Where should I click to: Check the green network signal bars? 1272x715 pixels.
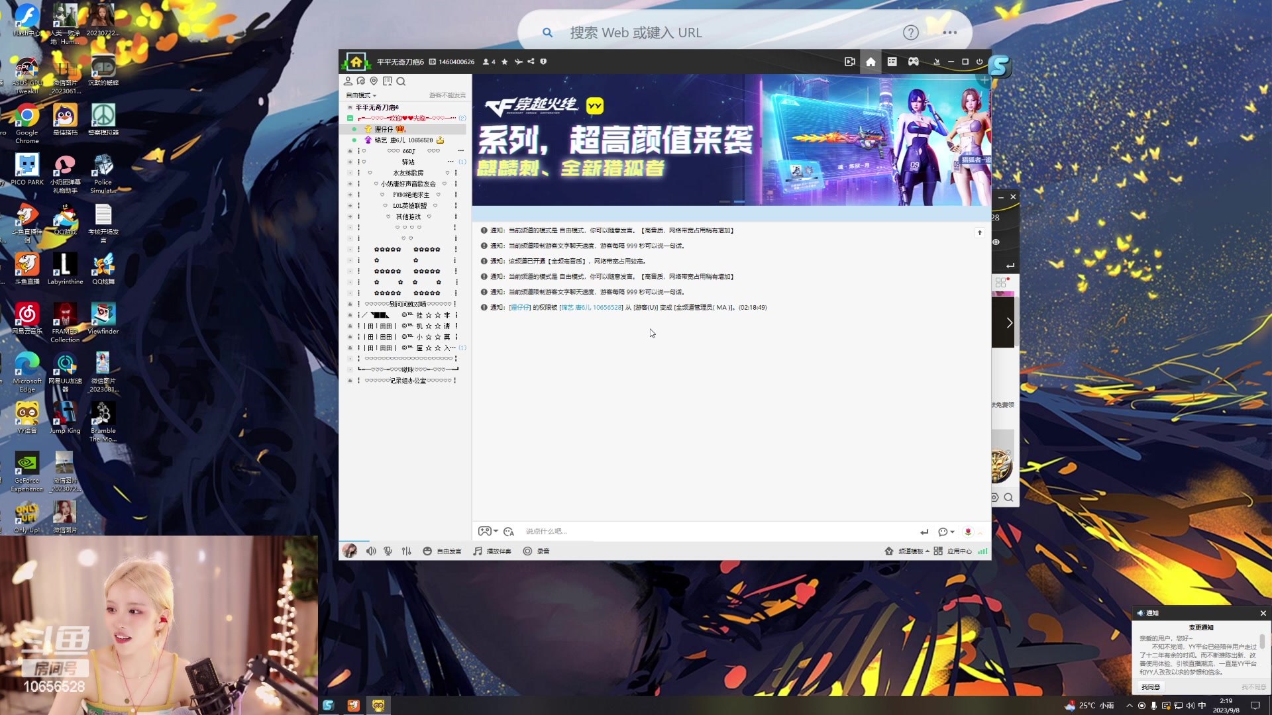tap(982, 551)
